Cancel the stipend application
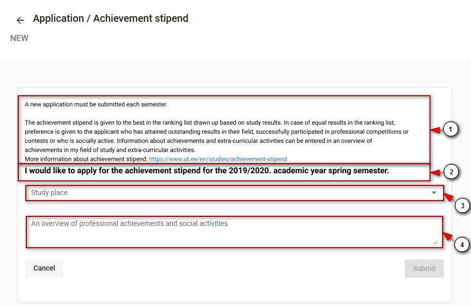 [44, 268]
